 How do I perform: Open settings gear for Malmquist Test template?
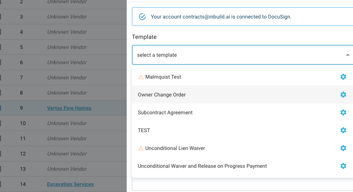click(343, 77)
